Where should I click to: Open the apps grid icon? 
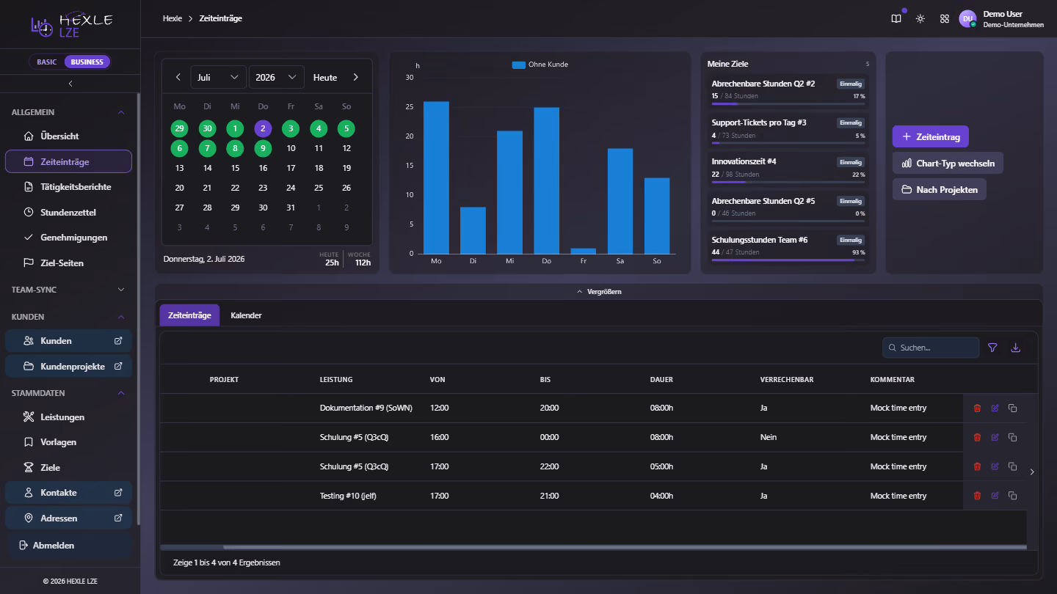click(x=945, y=18)
